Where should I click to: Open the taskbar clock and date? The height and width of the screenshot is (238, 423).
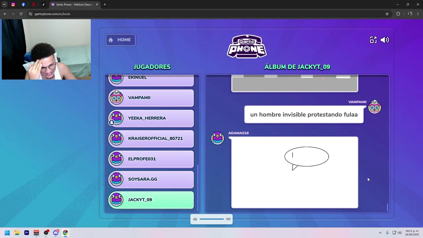[412, 233]
